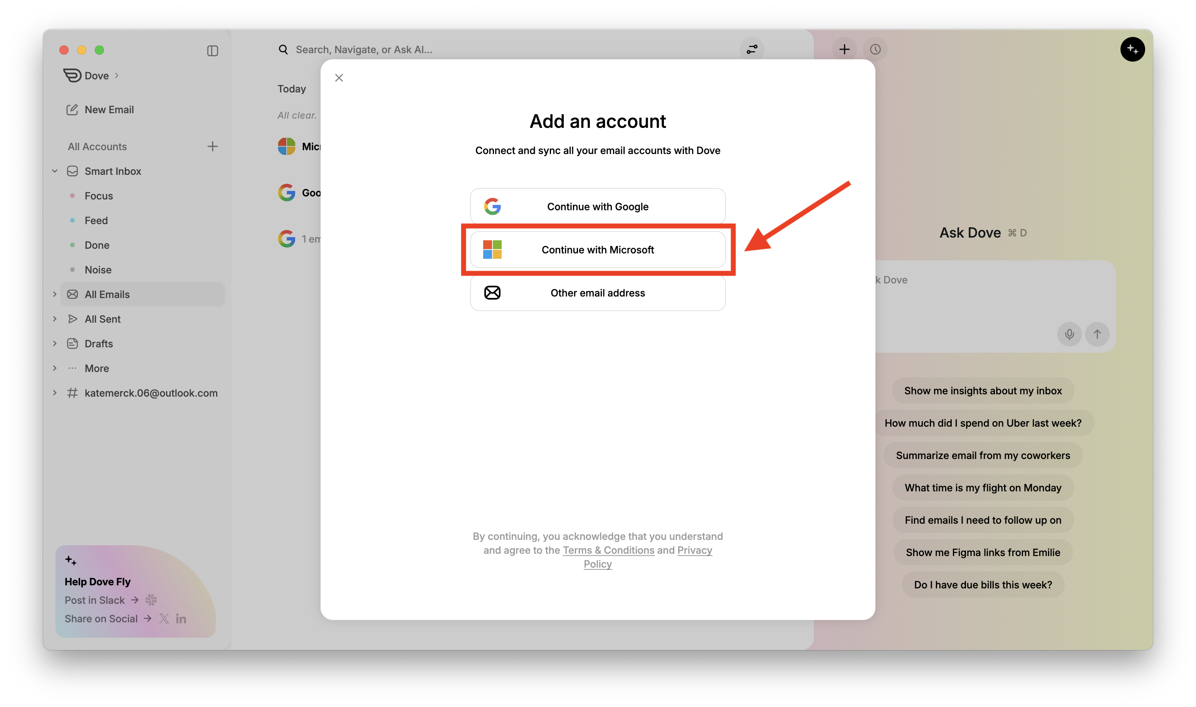
Task: Choose Continue with Microsoft
Action: pyautogui.click(x=597, y=250)
